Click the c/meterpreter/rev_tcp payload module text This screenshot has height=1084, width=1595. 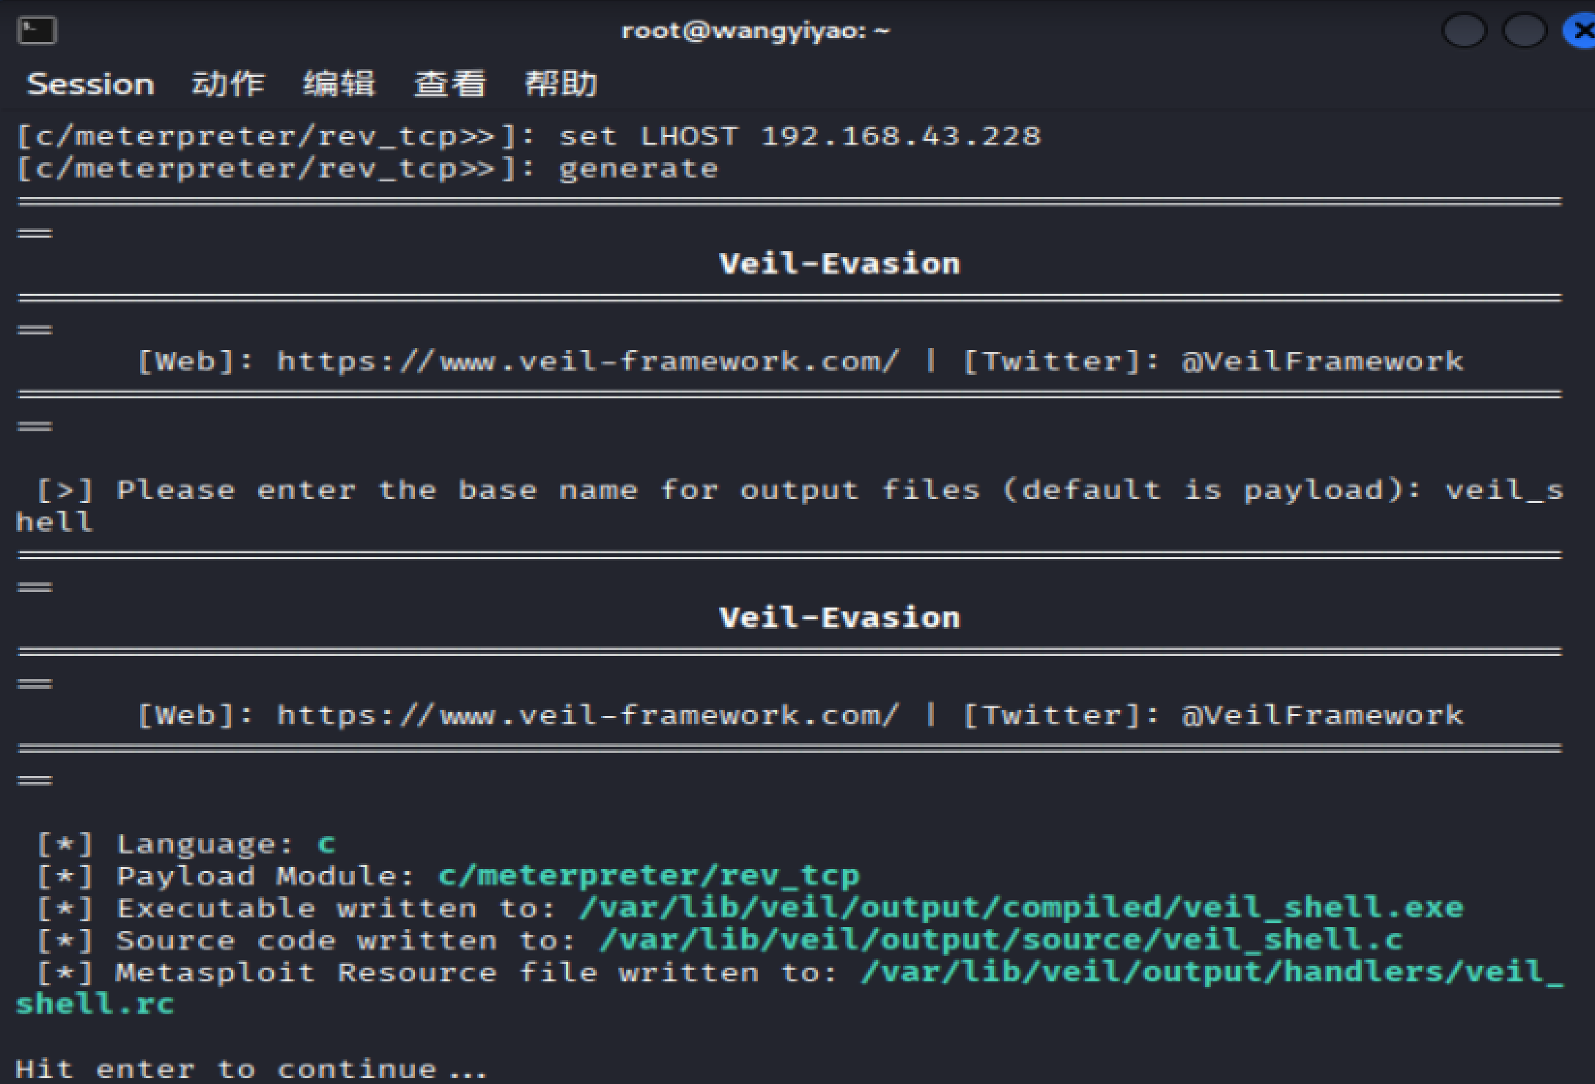click(648, 875)
